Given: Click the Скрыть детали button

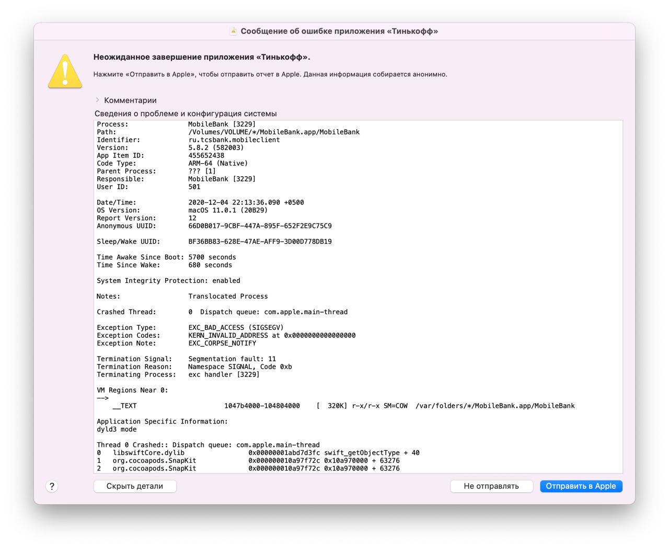Looking at the screenshot, I should (135, 486).
